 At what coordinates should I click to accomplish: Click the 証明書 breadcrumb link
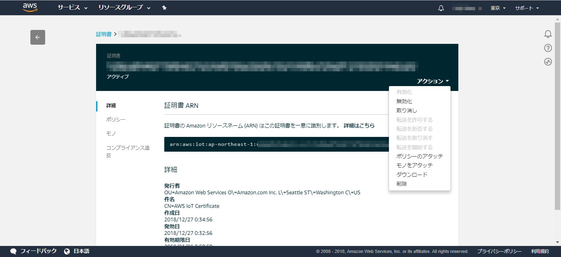coord(104,34)
